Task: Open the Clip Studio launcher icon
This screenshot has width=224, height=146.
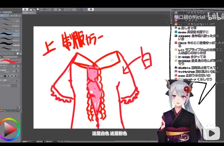Action: [x=25, y=10]
